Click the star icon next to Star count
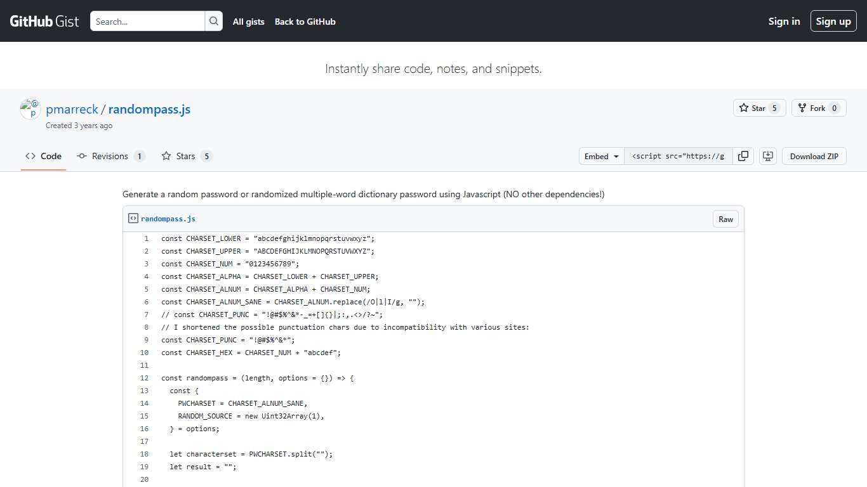867x487 pixels. point(743,108)
